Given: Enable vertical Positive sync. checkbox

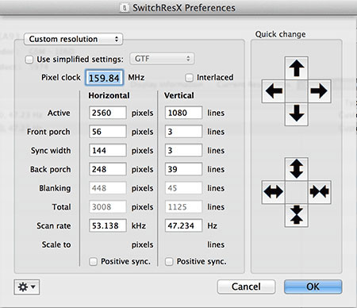Looking at the screenshot, I should point(169,262).
